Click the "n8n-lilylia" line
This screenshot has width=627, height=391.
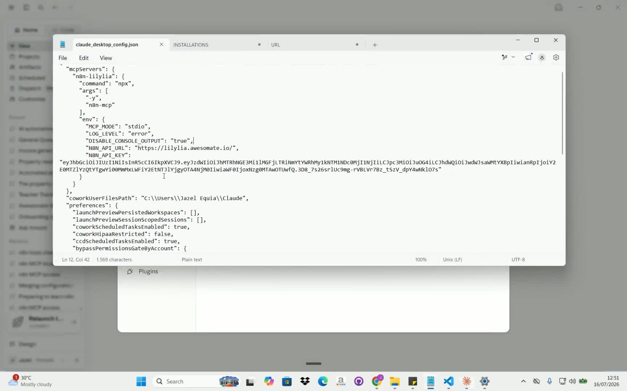click(x=99, y=76)
